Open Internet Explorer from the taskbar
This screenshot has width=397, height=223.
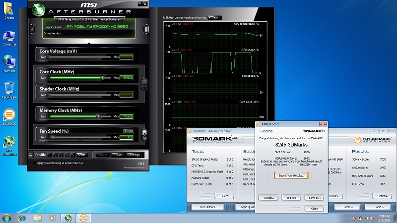(x=22, y=218)
